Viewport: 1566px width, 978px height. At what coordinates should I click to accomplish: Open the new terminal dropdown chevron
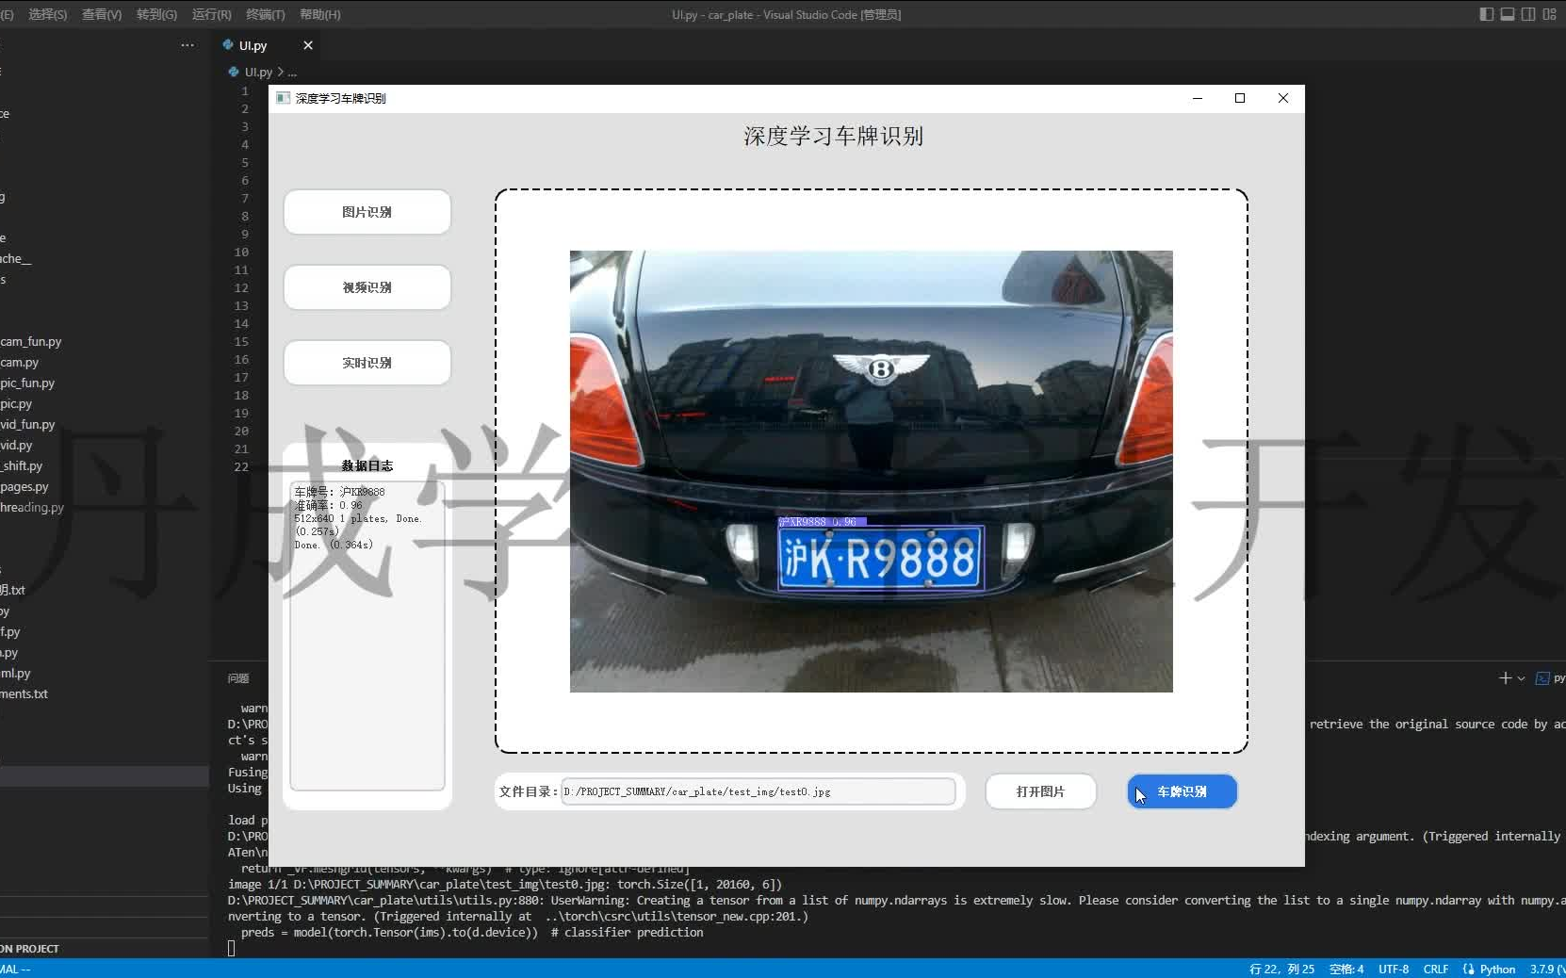point(1521,678)
